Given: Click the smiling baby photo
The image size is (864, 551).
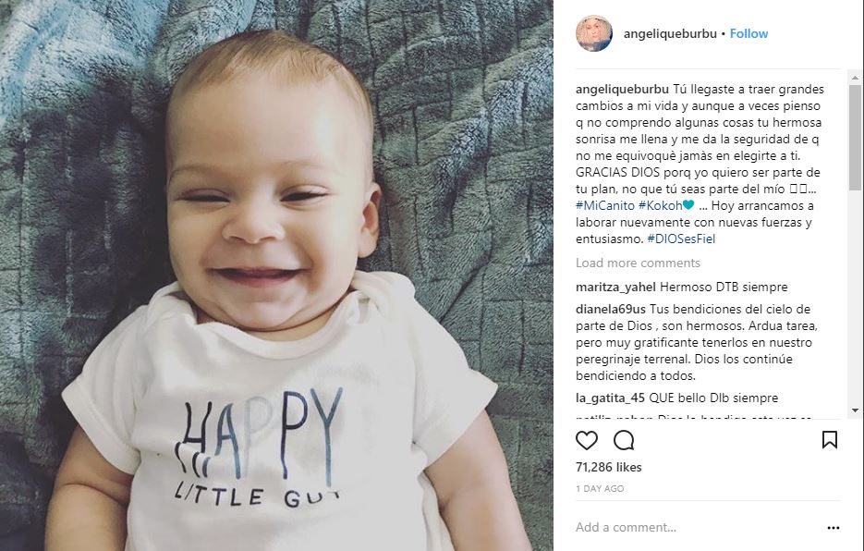Looking at the screenshot, I should point(276,275).
